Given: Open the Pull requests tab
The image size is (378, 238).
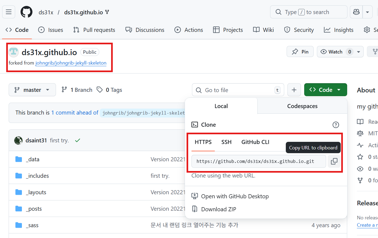Looking at the screenshot, I should click(x=94, y=30).
